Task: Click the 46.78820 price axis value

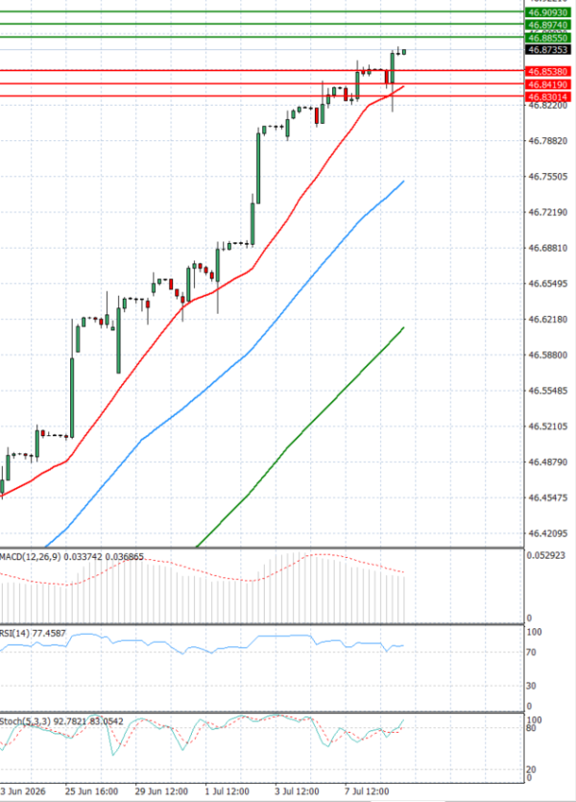Action: click(x=548, y=140)
